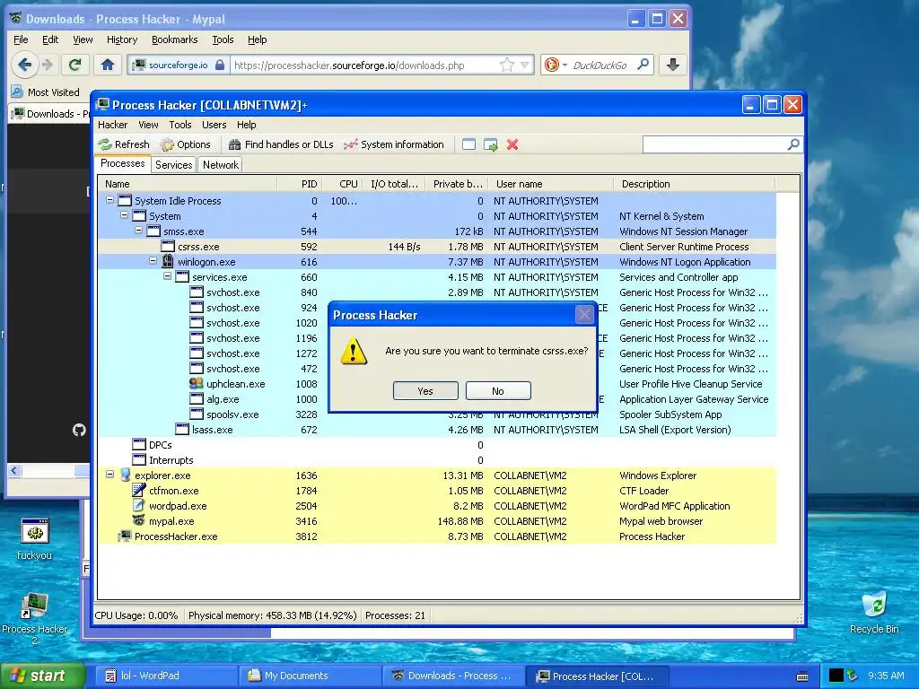The image size is (919, 689).
Task: Open the Help menu in Process Hacker
Action: pos(247,125)
